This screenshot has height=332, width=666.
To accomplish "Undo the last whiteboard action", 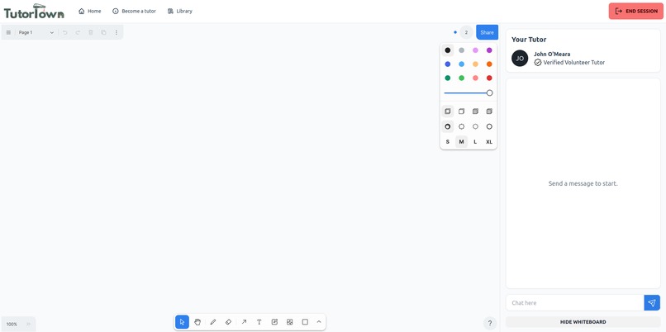I will (x=65, y=32).
